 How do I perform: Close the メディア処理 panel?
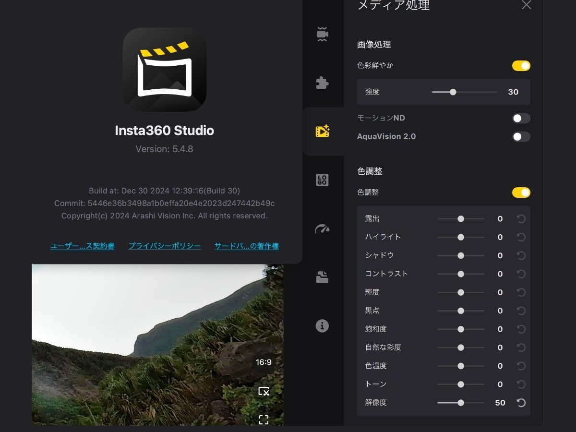pyautogui.click(x=527, y=5)
